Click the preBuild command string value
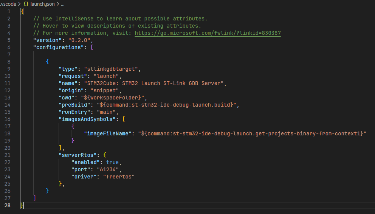The image size is (375, 214). [168, 105]
